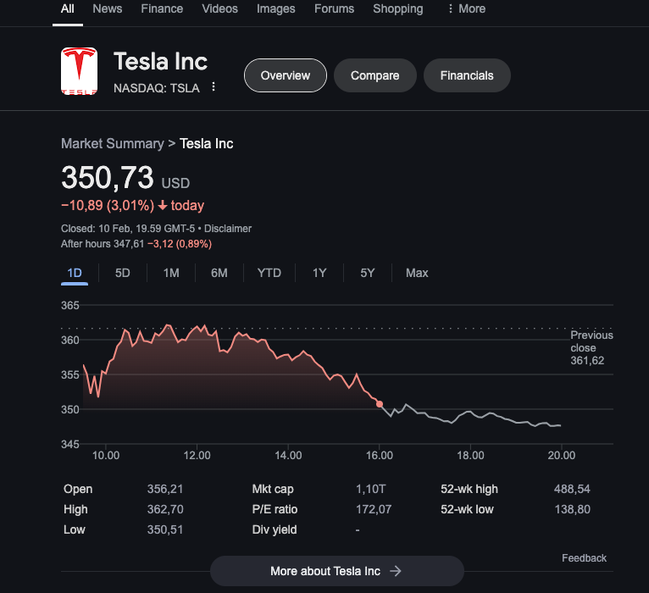Click the arrow icon in More about Tesla Inc

pyautogui.click(x=396, y=571)
